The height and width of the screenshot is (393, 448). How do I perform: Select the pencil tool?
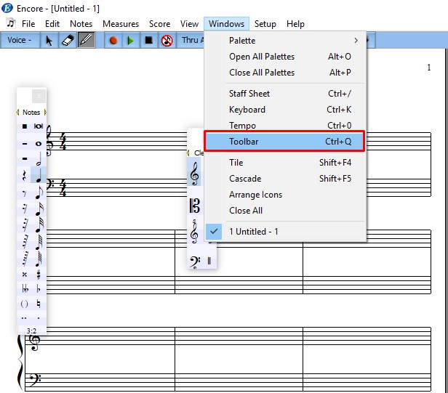tap(87, 40)
